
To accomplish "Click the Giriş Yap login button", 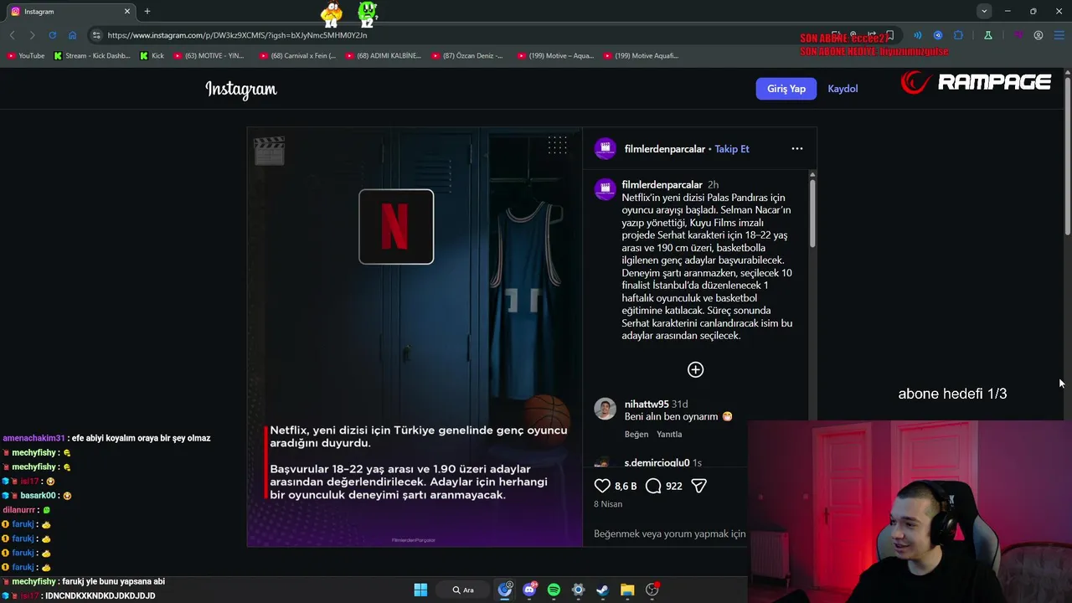I will click(786, 89).
